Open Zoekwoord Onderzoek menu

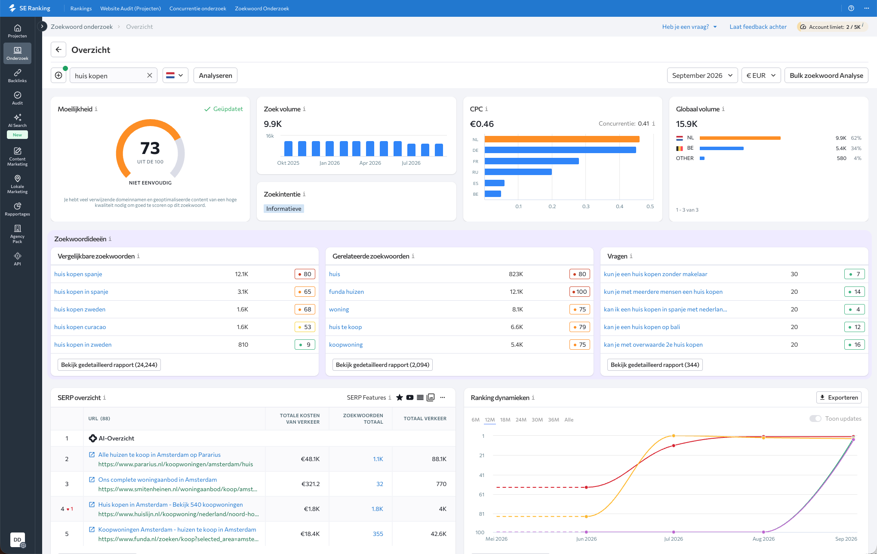click(x=262, y=8)
